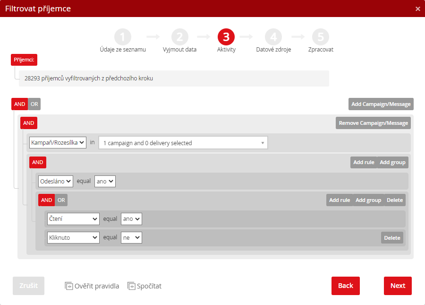Add rule to the Odesláno group
Image resolution: width=425 pixels, height=305 pixels.
[x=364, y=162]
